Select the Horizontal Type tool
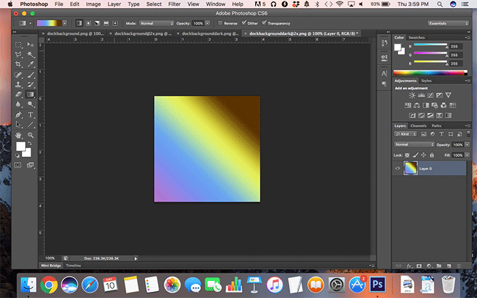 point(31,115)
